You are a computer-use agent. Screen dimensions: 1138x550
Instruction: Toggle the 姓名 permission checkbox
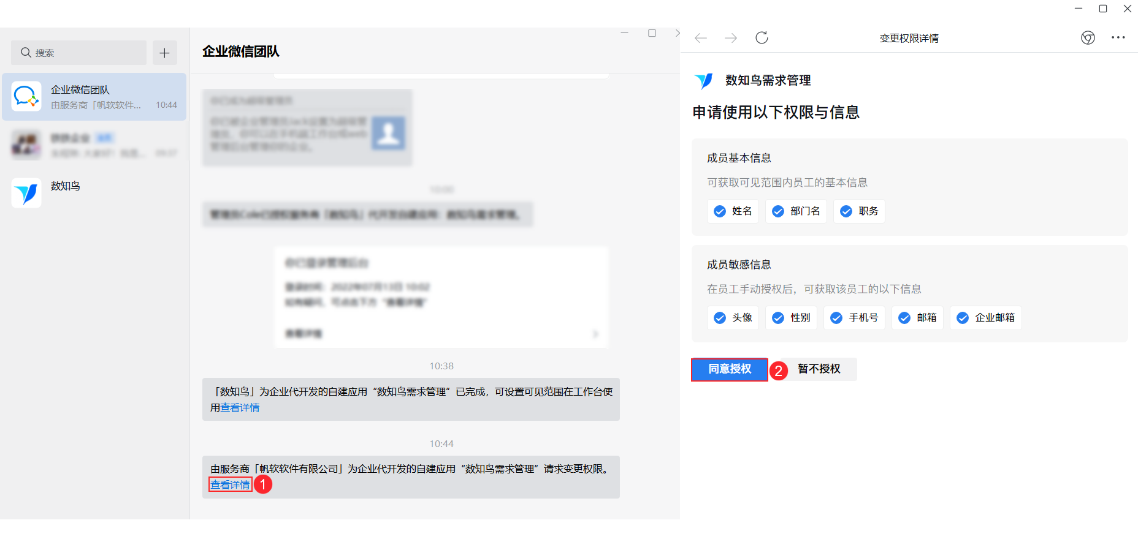tap(720, 211)
